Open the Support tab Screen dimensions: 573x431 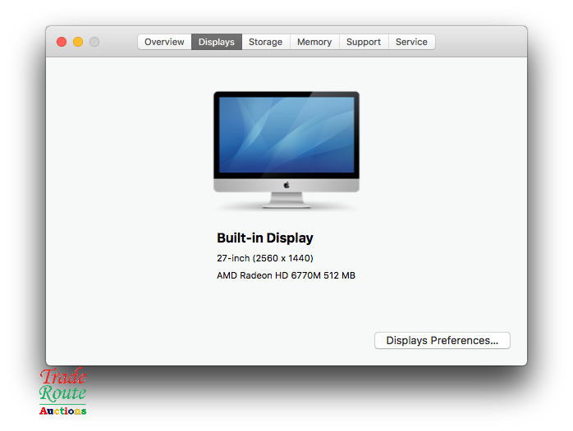click(x=363, y=42)
